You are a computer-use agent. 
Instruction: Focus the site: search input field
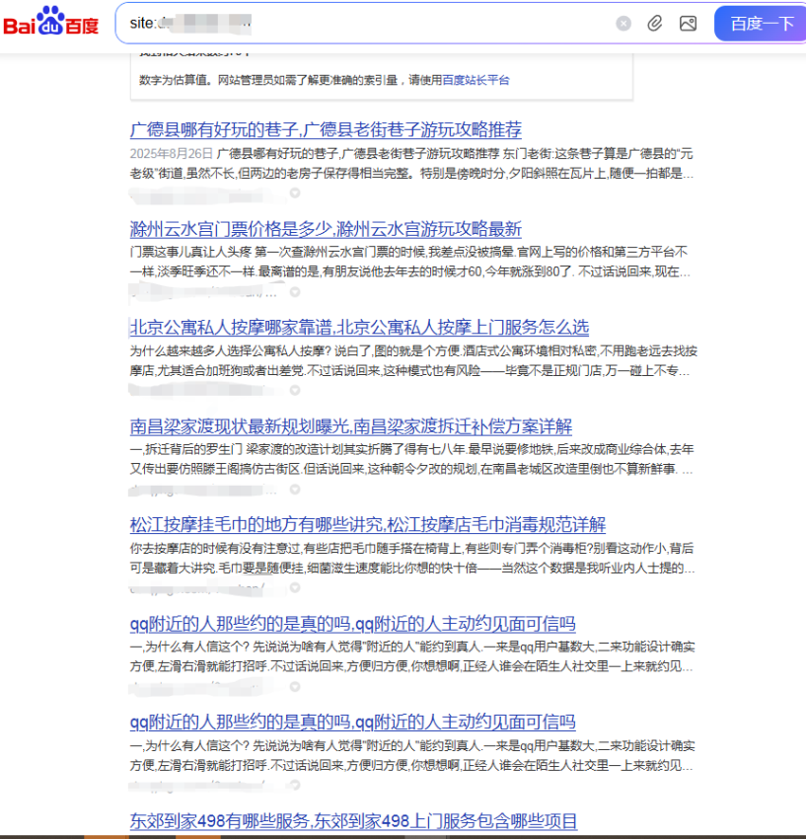click(x=395, y=23)
